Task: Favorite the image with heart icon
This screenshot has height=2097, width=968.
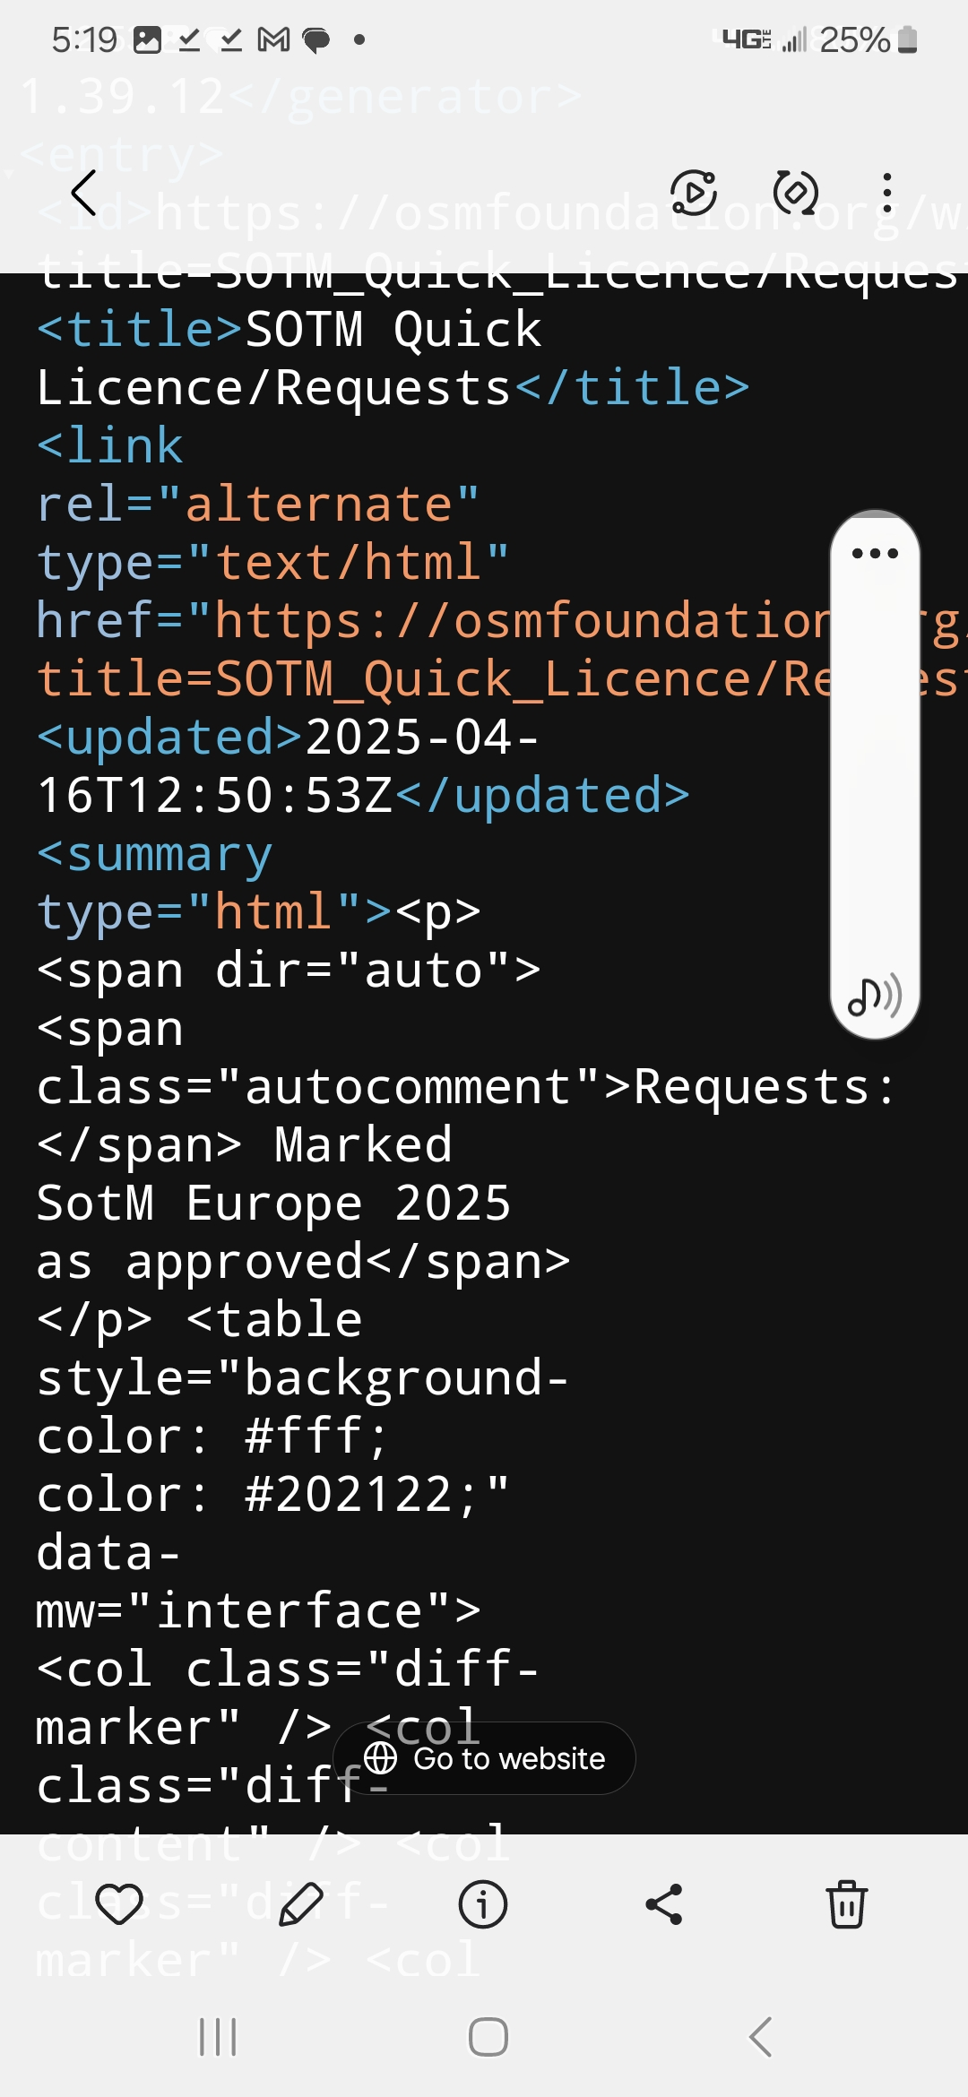Action: pos(119,1904)
